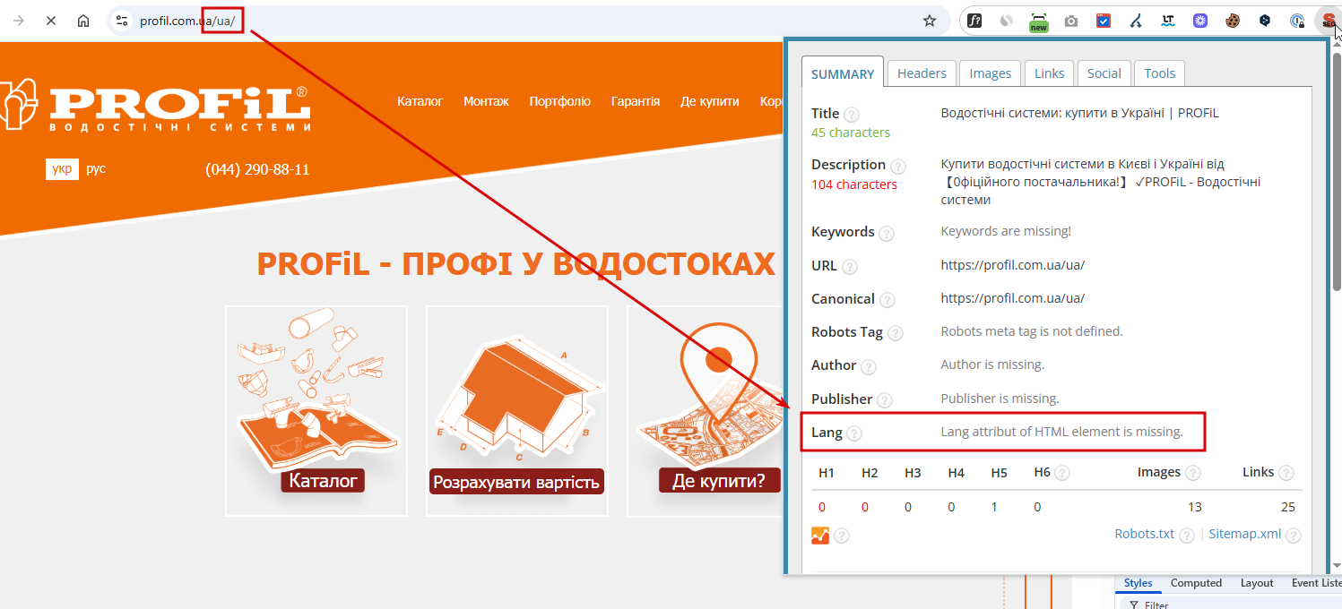This screenshot has width=1342, height=609.
Task: Stop loading the page with X button
Action: (x=51, y=21)
